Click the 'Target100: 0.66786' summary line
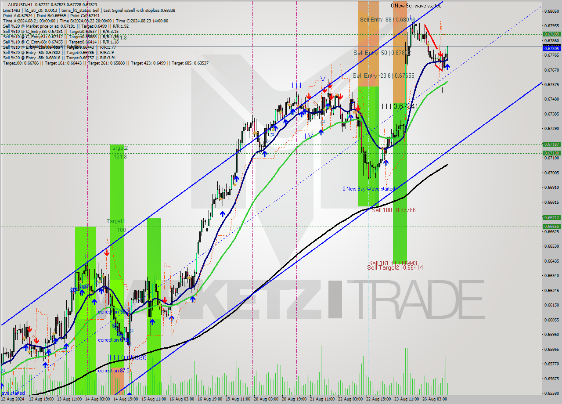 click(105, 63)
